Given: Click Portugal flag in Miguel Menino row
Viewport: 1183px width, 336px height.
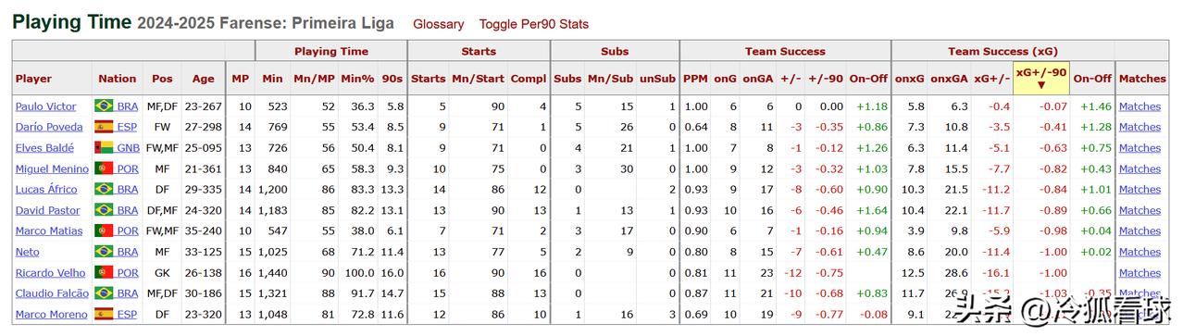Looking at the screenshot, I should point(104,168).
